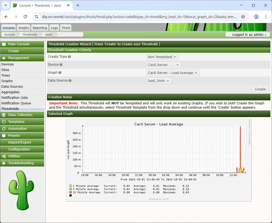Click the help icon beside Create Type
The width and height of the screenshot is (272, 223).
[69, 57]
